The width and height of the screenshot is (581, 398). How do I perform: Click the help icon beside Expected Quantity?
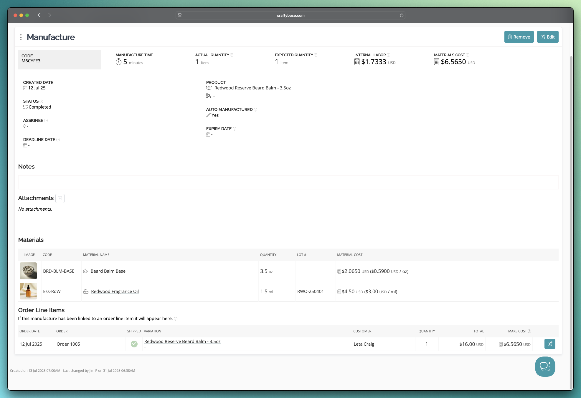[x=316, y=55]
